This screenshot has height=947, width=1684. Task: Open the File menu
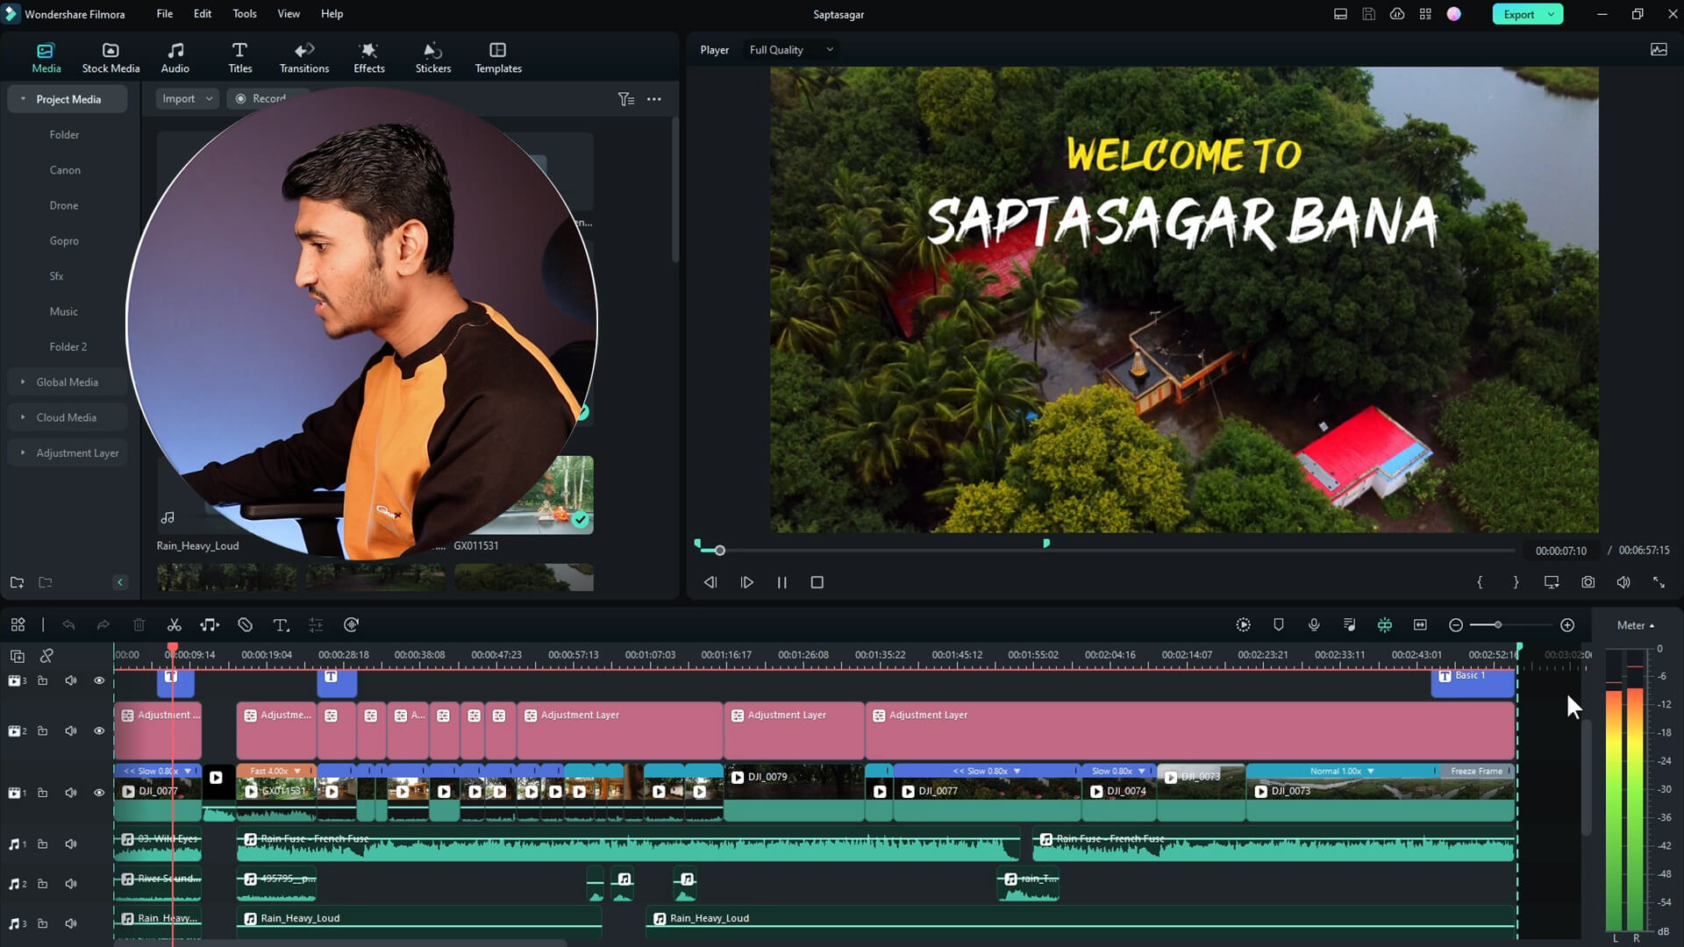(x=165, y=14)
